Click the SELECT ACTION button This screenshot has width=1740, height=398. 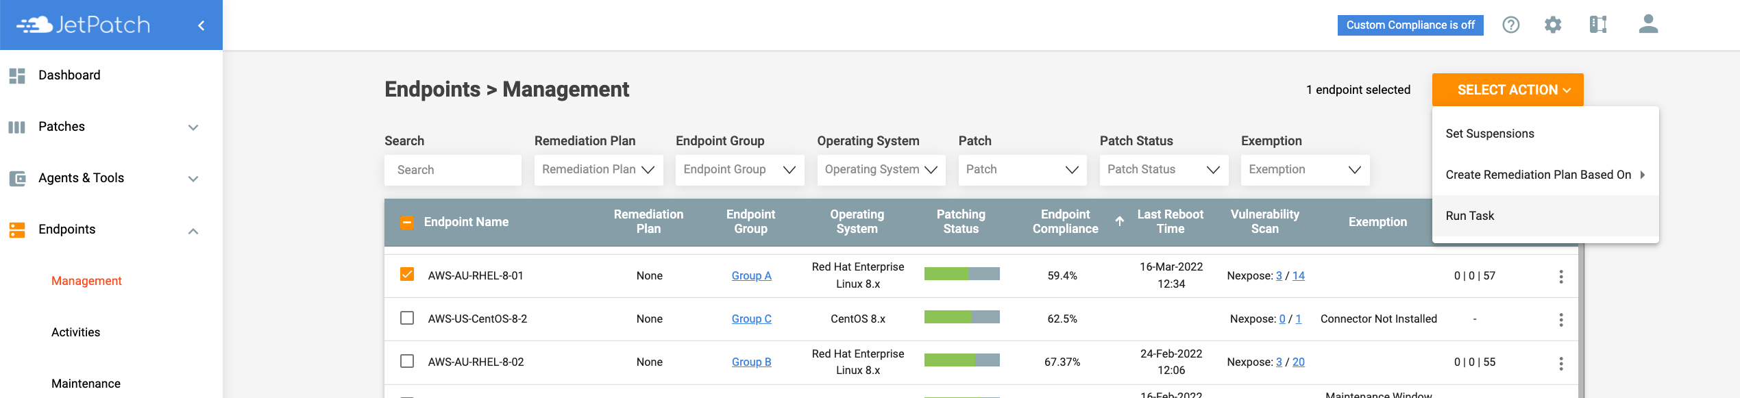(x=1507, y=90)
